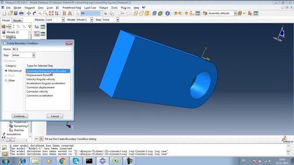Click the light bulb icon in model tree
Viewport: 294px width, 165px height.
pyautogui.click(x=29, y=27)
